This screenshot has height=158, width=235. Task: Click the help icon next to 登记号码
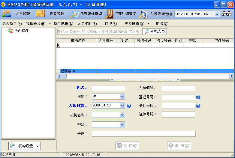(198, 97)
